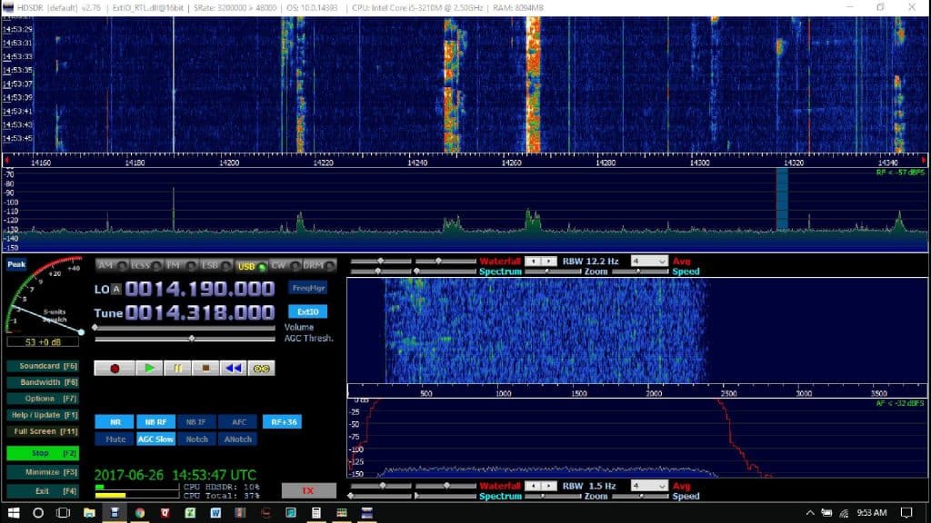
Task: Start recording with the red record icon
Action: pyautogui.click(x=115, y=368)
